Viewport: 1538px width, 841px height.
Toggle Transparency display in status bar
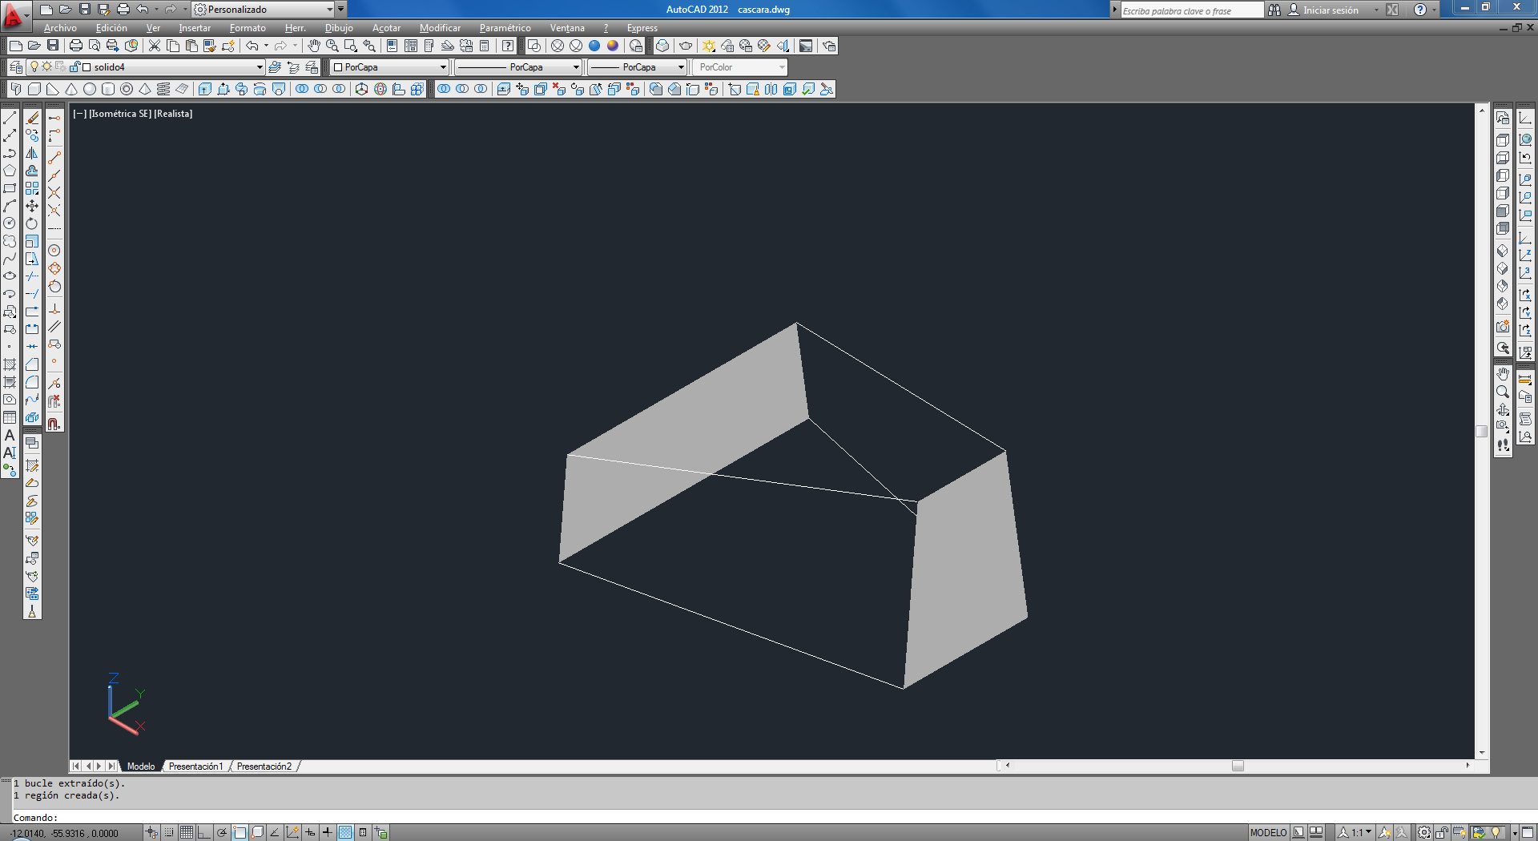pyautogui.click(x=345, y=832)
